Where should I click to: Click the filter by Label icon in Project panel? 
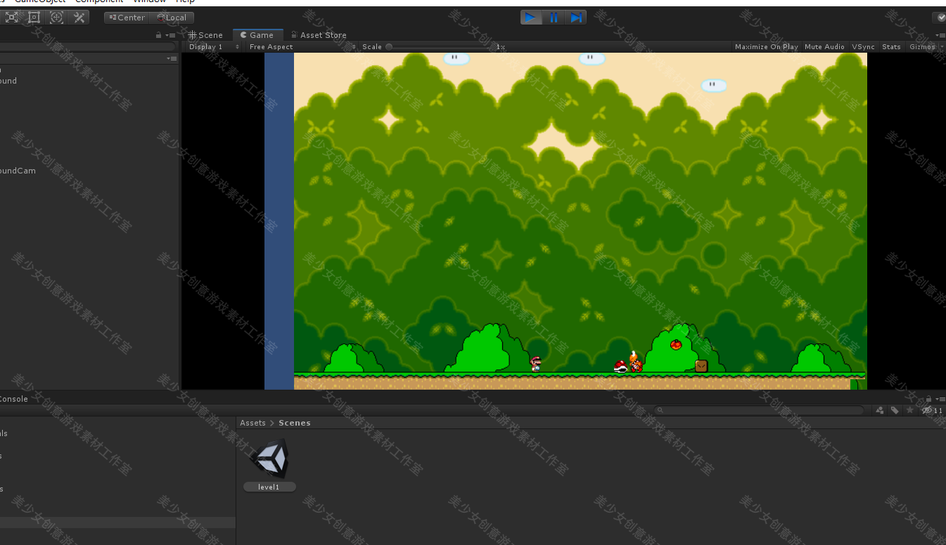895,410
